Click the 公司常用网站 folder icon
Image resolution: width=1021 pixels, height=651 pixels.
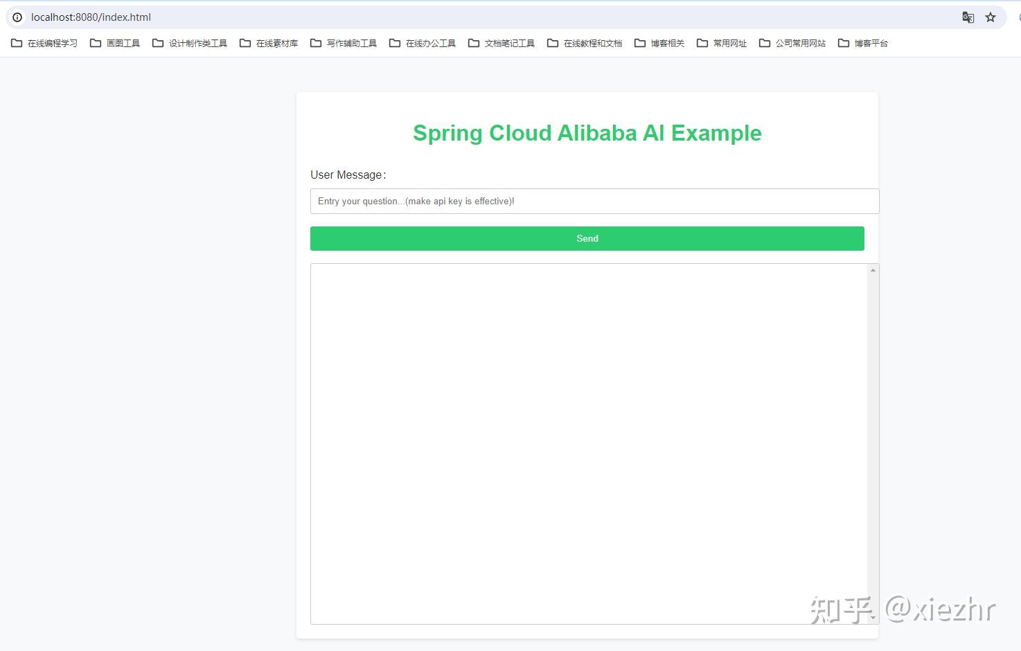764,42
